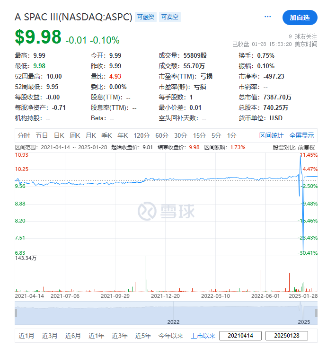The image size is (327, 348).
Task: Click the x-axis date label 2021-12-20
Action: tap(165, 296)
